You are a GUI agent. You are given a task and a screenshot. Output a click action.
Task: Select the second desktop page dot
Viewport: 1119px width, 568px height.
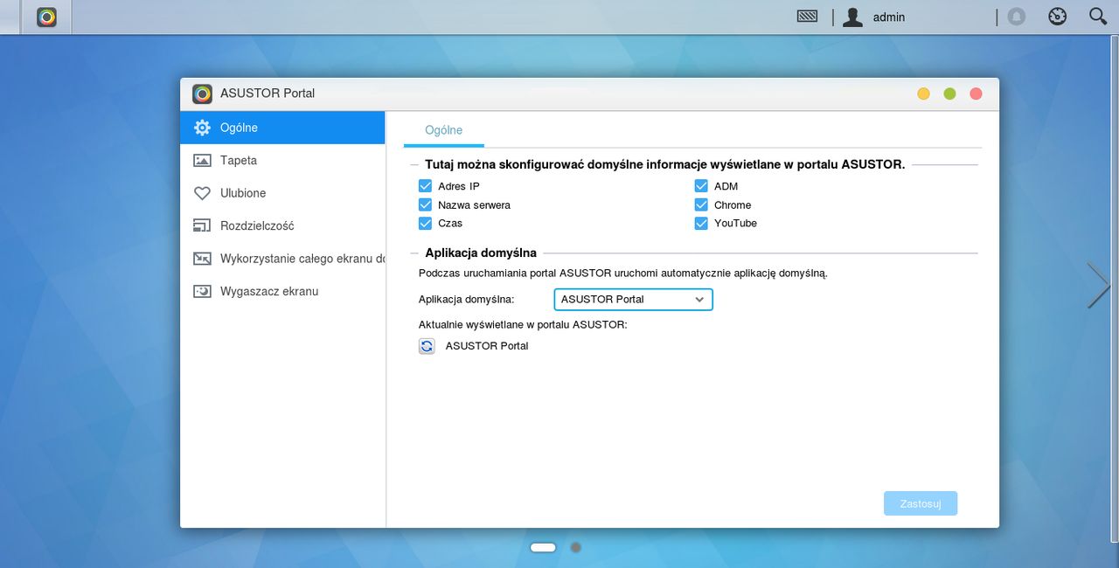pos(575,547)
